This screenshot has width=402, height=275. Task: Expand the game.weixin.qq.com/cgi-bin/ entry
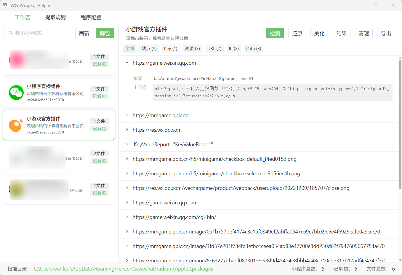(x=127, y=217)
